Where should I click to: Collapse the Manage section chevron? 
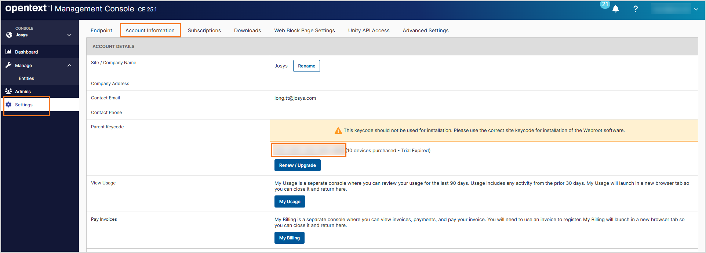coord(69,65)
